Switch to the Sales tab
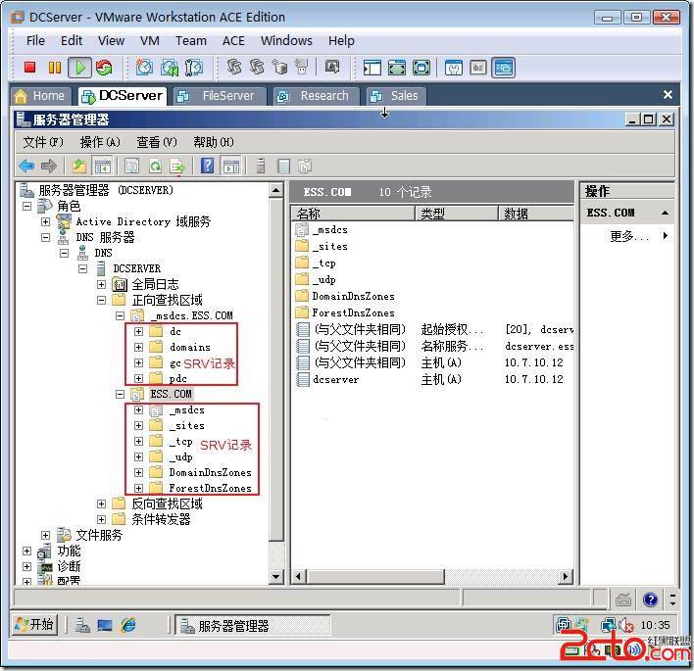Screen dimensions: 694x671 click(x=396, y=96)
